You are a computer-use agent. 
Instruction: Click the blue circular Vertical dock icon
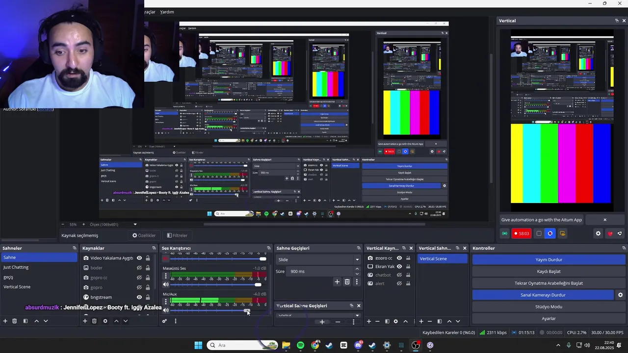(x=550, y=233)
